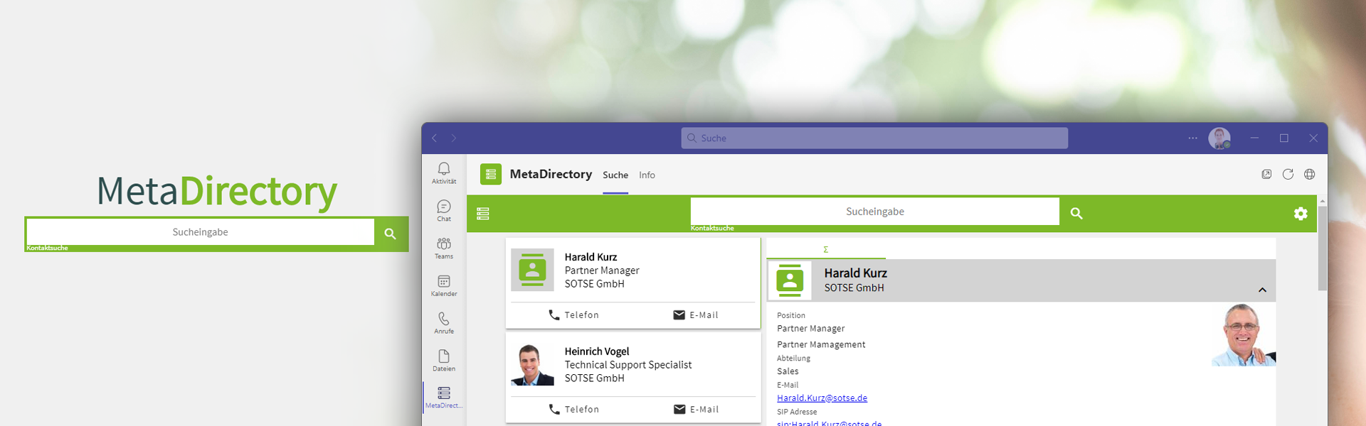Open Kalender in Teams sidebar

[x=444, y=285]
